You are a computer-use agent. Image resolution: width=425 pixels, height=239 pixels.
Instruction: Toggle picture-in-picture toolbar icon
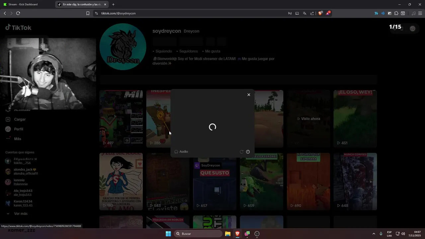389,13
